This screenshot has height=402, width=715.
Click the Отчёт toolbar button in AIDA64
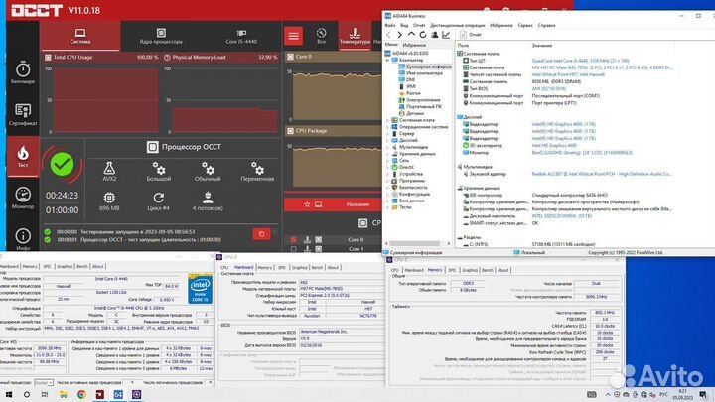[x=471, y=35]
